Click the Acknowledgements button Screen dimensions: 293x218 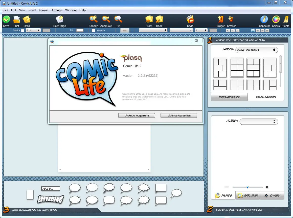[x=137, y=115]
